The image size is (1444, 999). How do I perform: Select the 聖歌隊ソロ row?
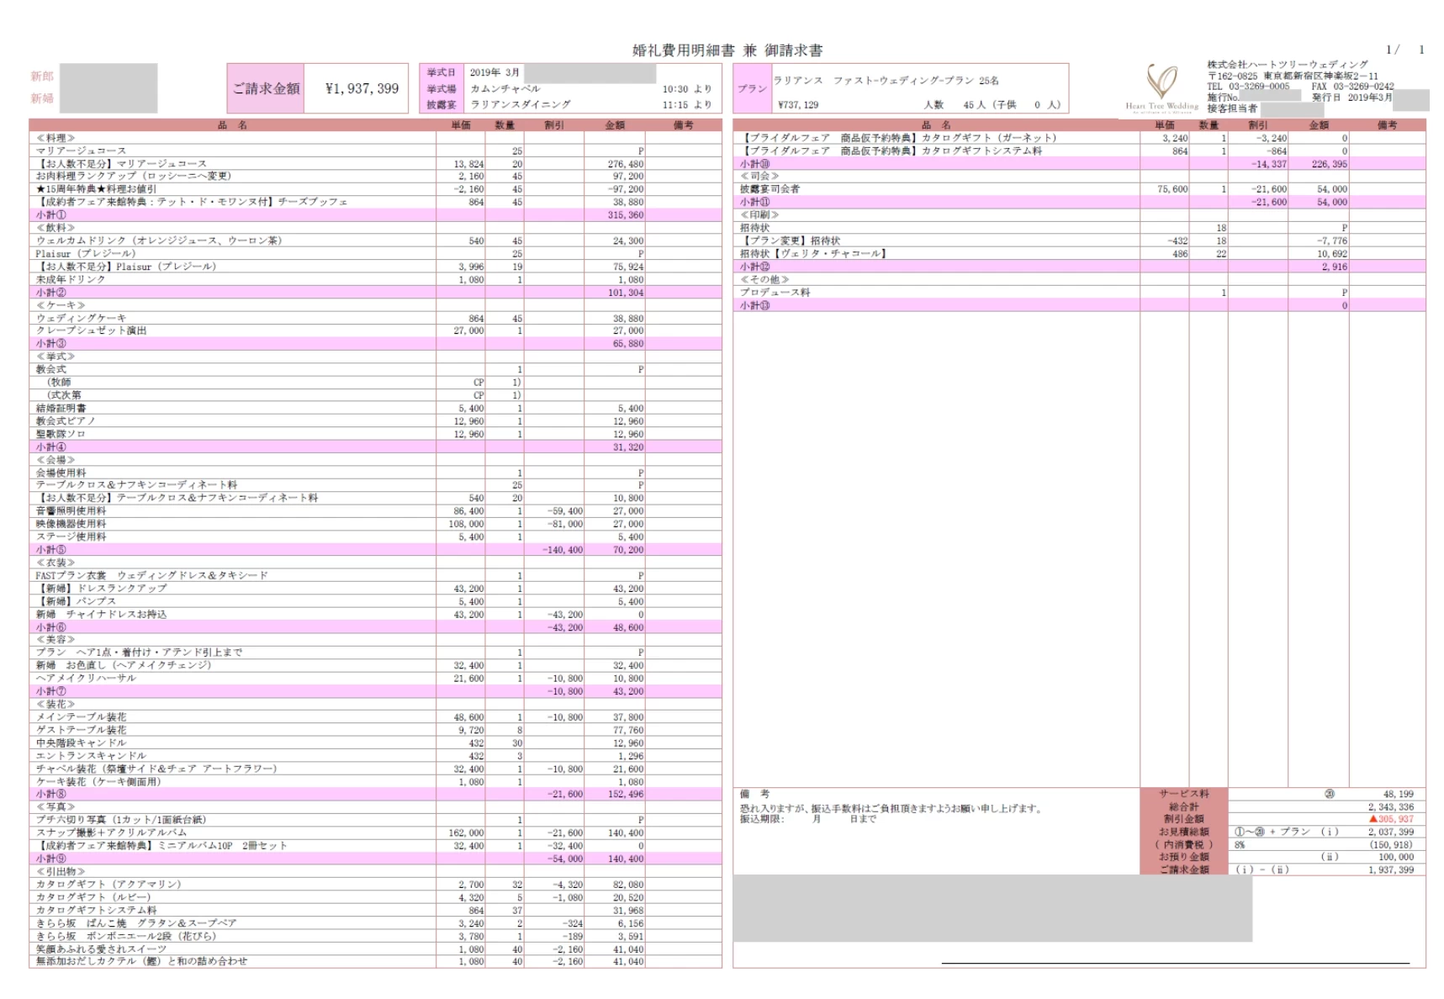coord(375,435)
